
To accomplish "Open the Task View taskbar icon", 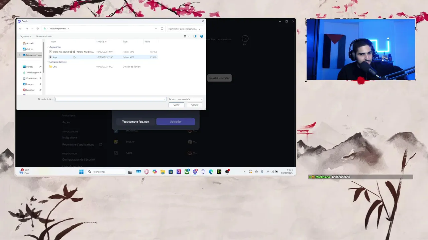I will pos(130,172).
